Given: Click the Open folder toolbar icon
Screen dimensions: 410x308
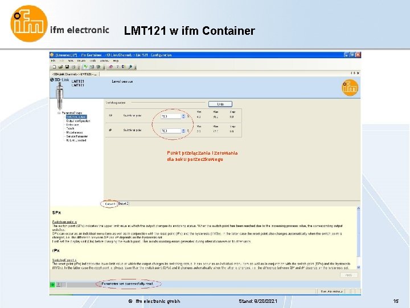Looking at the screenshot, I should click(60, 67).
